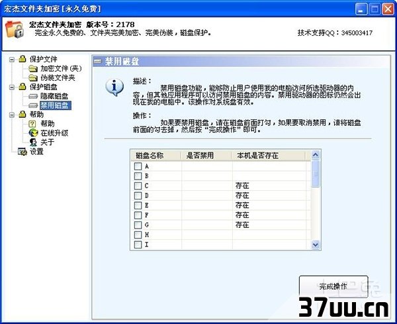Check the box for disk I
This screenshot has height=324, width=397.
[x=138, y=244]
